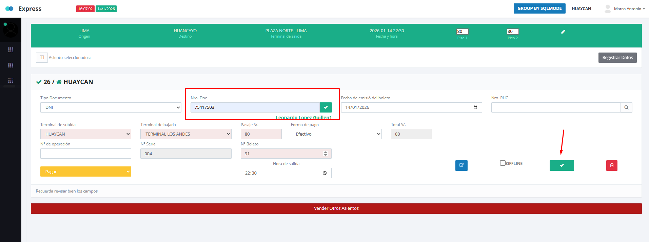Click the N° de operación input field
The width and height of the screenshot is (649, 242).
pyautogui.click(x=85, y=154)
